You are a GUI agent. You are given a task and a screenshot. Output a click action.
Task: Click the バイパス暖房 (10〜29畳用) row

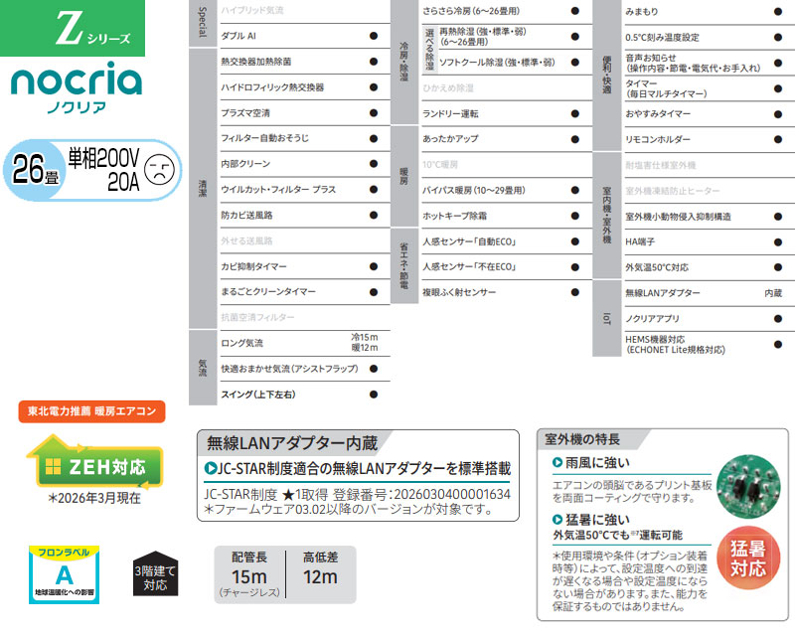[x=507, y=191]
